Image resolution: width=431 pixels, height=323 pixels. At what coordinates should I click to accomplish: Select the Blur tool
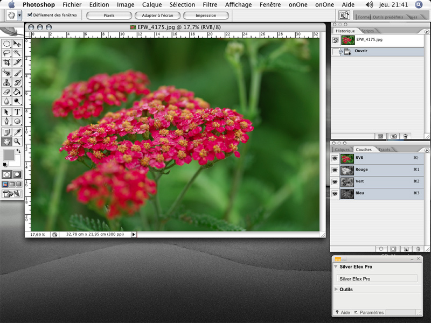(x=6, y=101)
